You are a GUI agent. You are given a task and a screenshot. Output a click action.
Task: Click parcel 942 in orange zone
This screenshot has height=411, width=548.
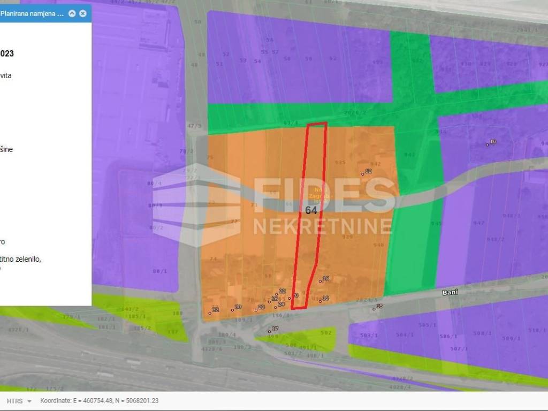[x=376, y=164]
